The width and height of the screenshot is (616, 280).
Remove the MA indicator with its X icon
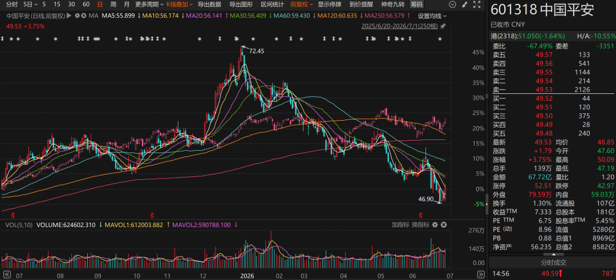tap(84, 16)
